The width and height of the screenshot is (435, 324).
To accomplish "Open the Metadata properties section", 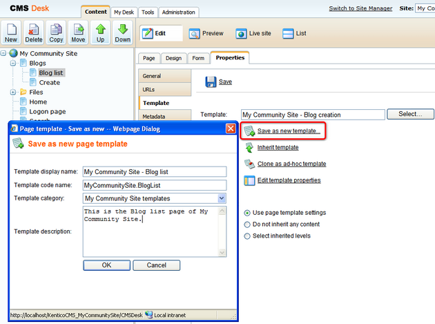I will point(165,115).
